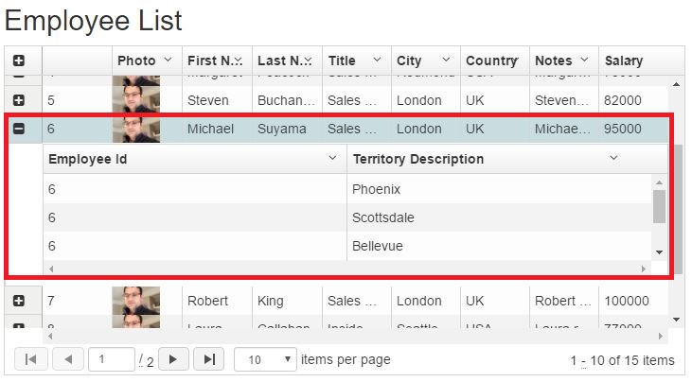Open Territory Description column menu
The image size is (692, 382).
pos(613,158)
